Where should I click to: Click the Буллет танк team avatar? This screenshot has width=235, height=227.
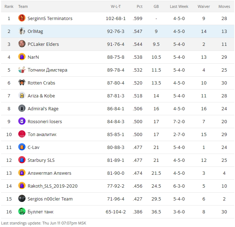(x=22, y=212)
